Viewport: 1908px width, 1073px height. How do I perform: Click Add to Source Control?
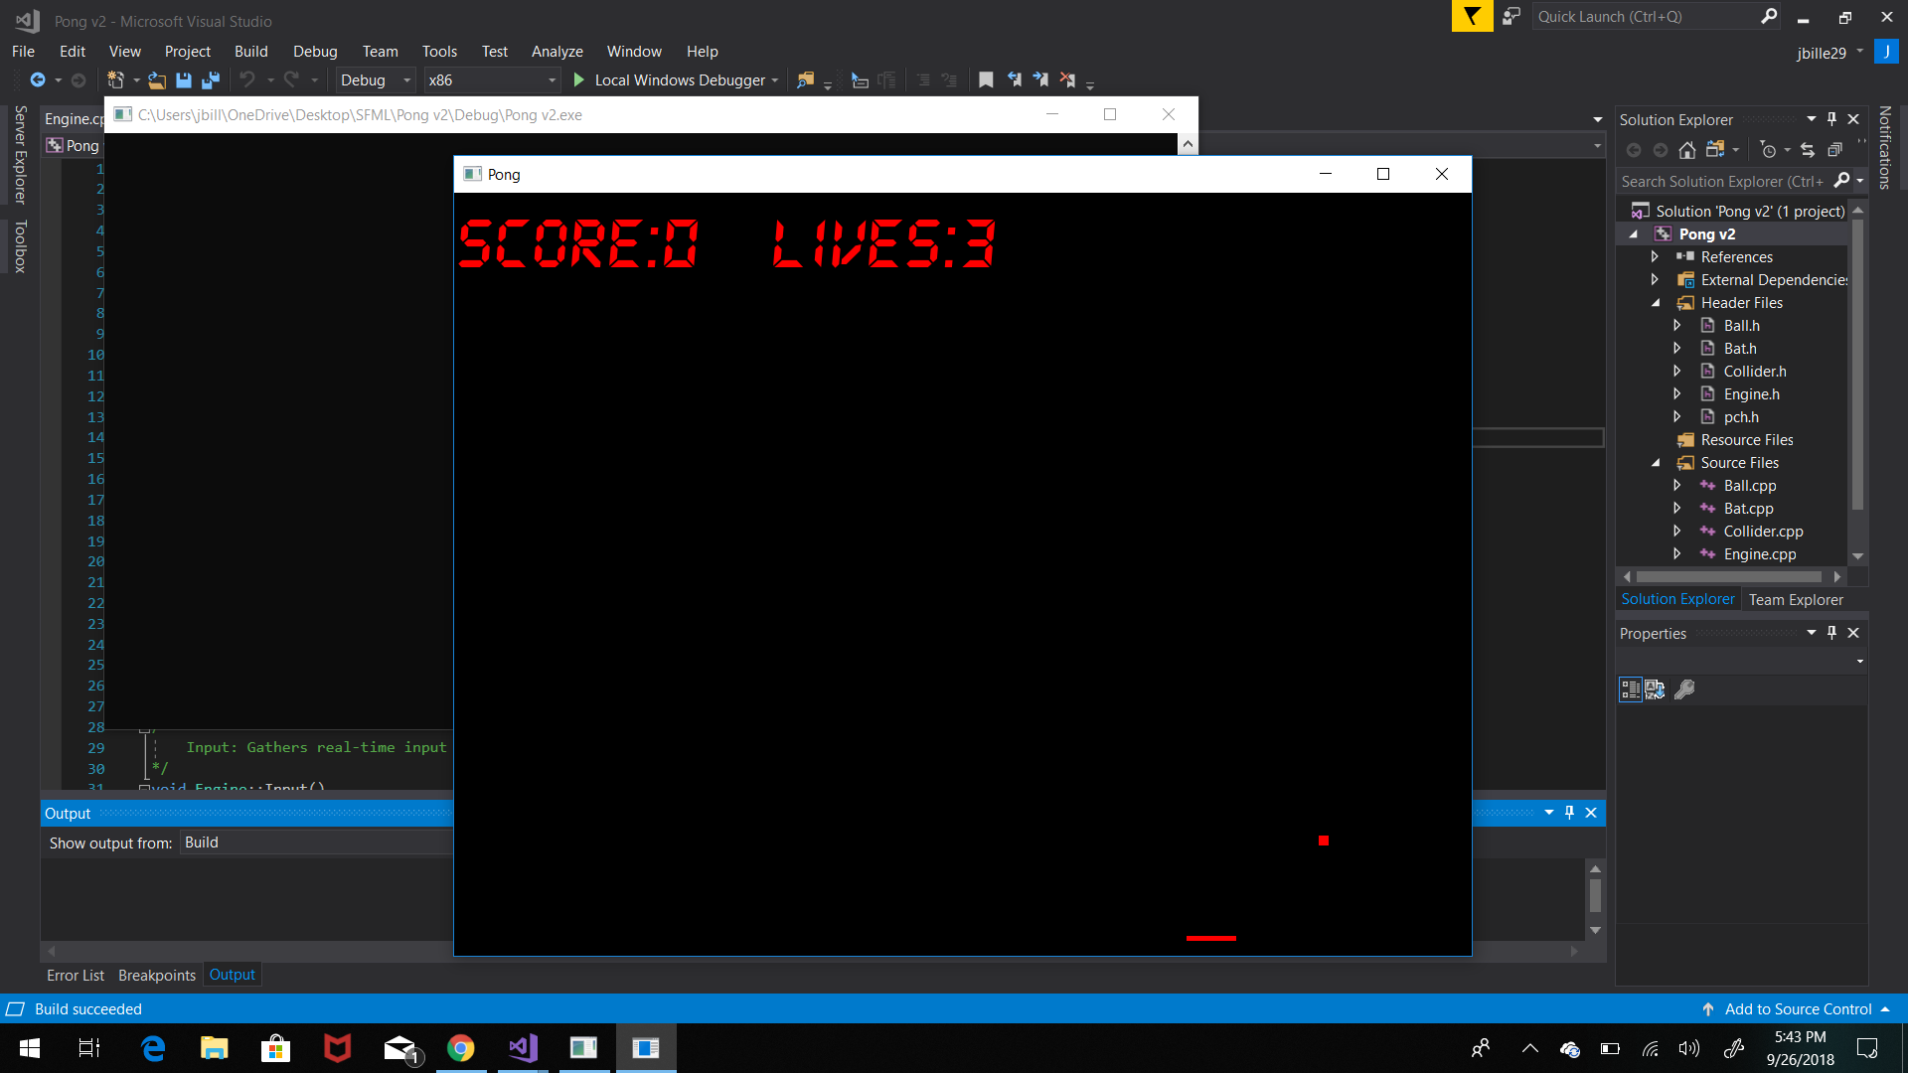pos(1798,1009)
